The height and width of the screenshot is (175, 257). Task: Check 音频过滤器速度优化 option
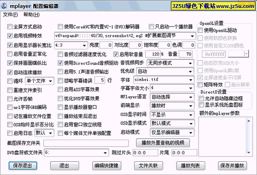click(60, 54)
